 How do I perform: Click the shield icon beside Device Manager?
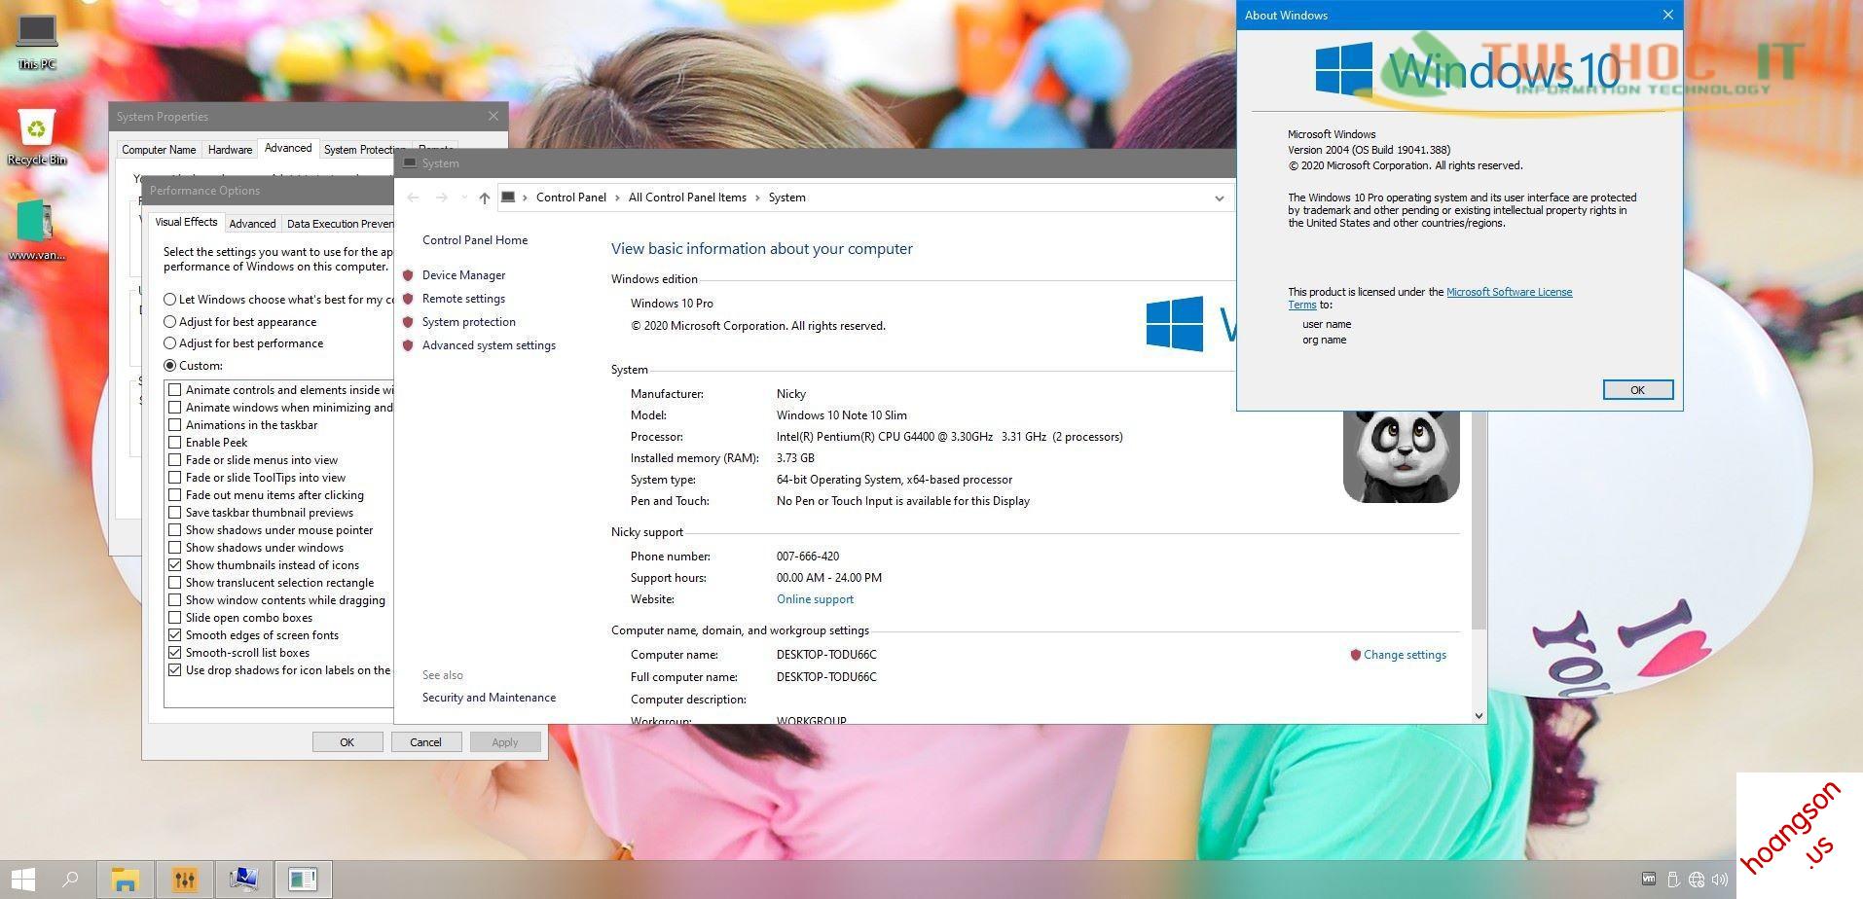point(408,275)
